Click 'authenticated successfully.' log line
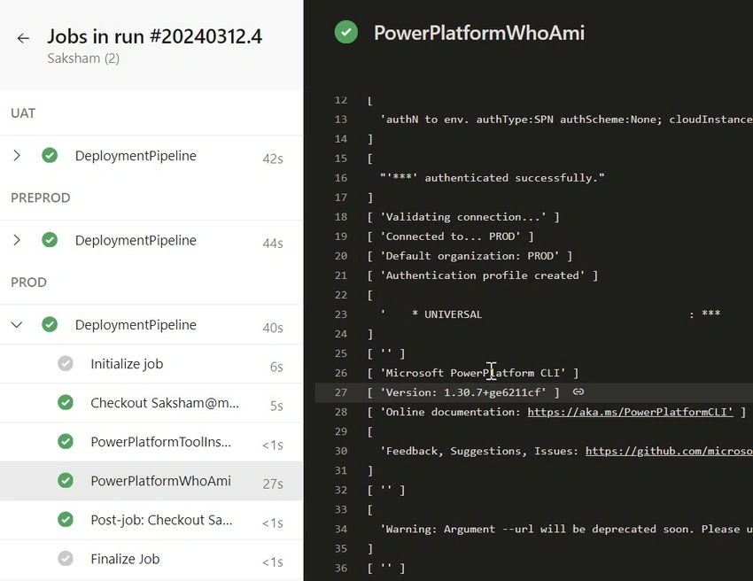 [493, 178]
